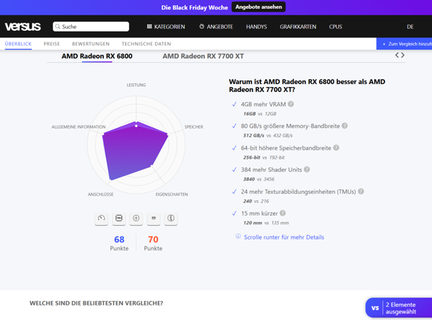Viewport: 432px width, 320px height.
Task: Click the Angebote ansehen button
Action: [258, 7]
